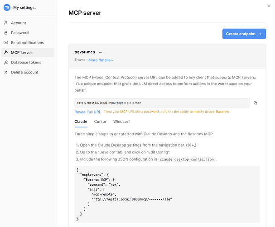Screen dimensions: 275x227
Task: Click the "mcpServers" JSON key
Action: [x=92, y=175]
